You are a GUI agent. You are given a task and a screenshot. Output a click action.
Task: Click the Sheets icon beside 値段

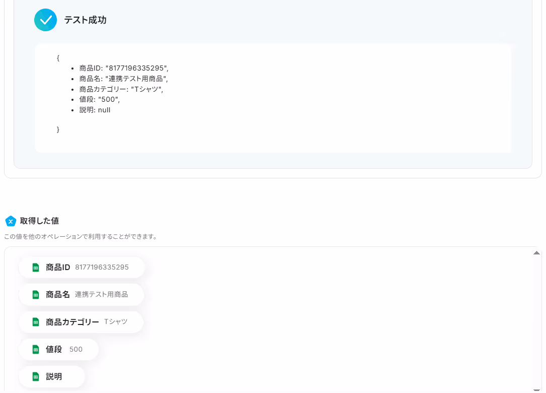pos(36,349)
